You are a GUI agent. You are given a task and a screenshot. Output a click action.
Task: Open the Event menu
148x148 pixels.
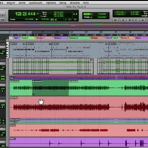coord(22,3)
